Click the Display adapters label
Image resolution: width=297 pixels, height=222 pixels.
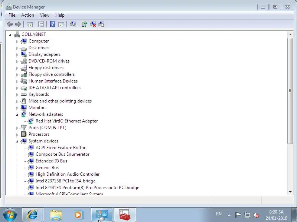point(45,54)
